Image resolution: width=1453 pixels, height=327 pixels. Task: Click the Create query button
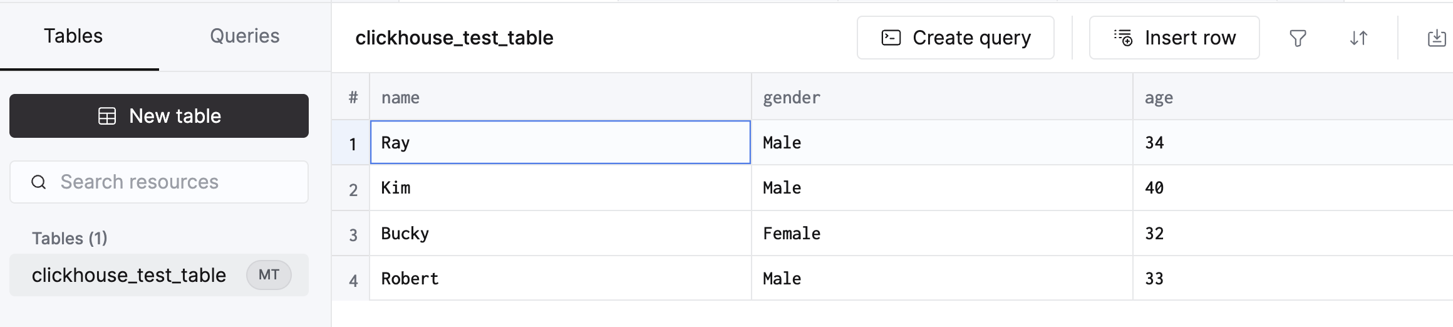click(955, 38)
